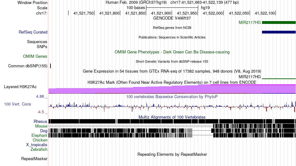Click the chr17:41,521,663-41,522,139 position text
The image size is (296, 166).
204,2
